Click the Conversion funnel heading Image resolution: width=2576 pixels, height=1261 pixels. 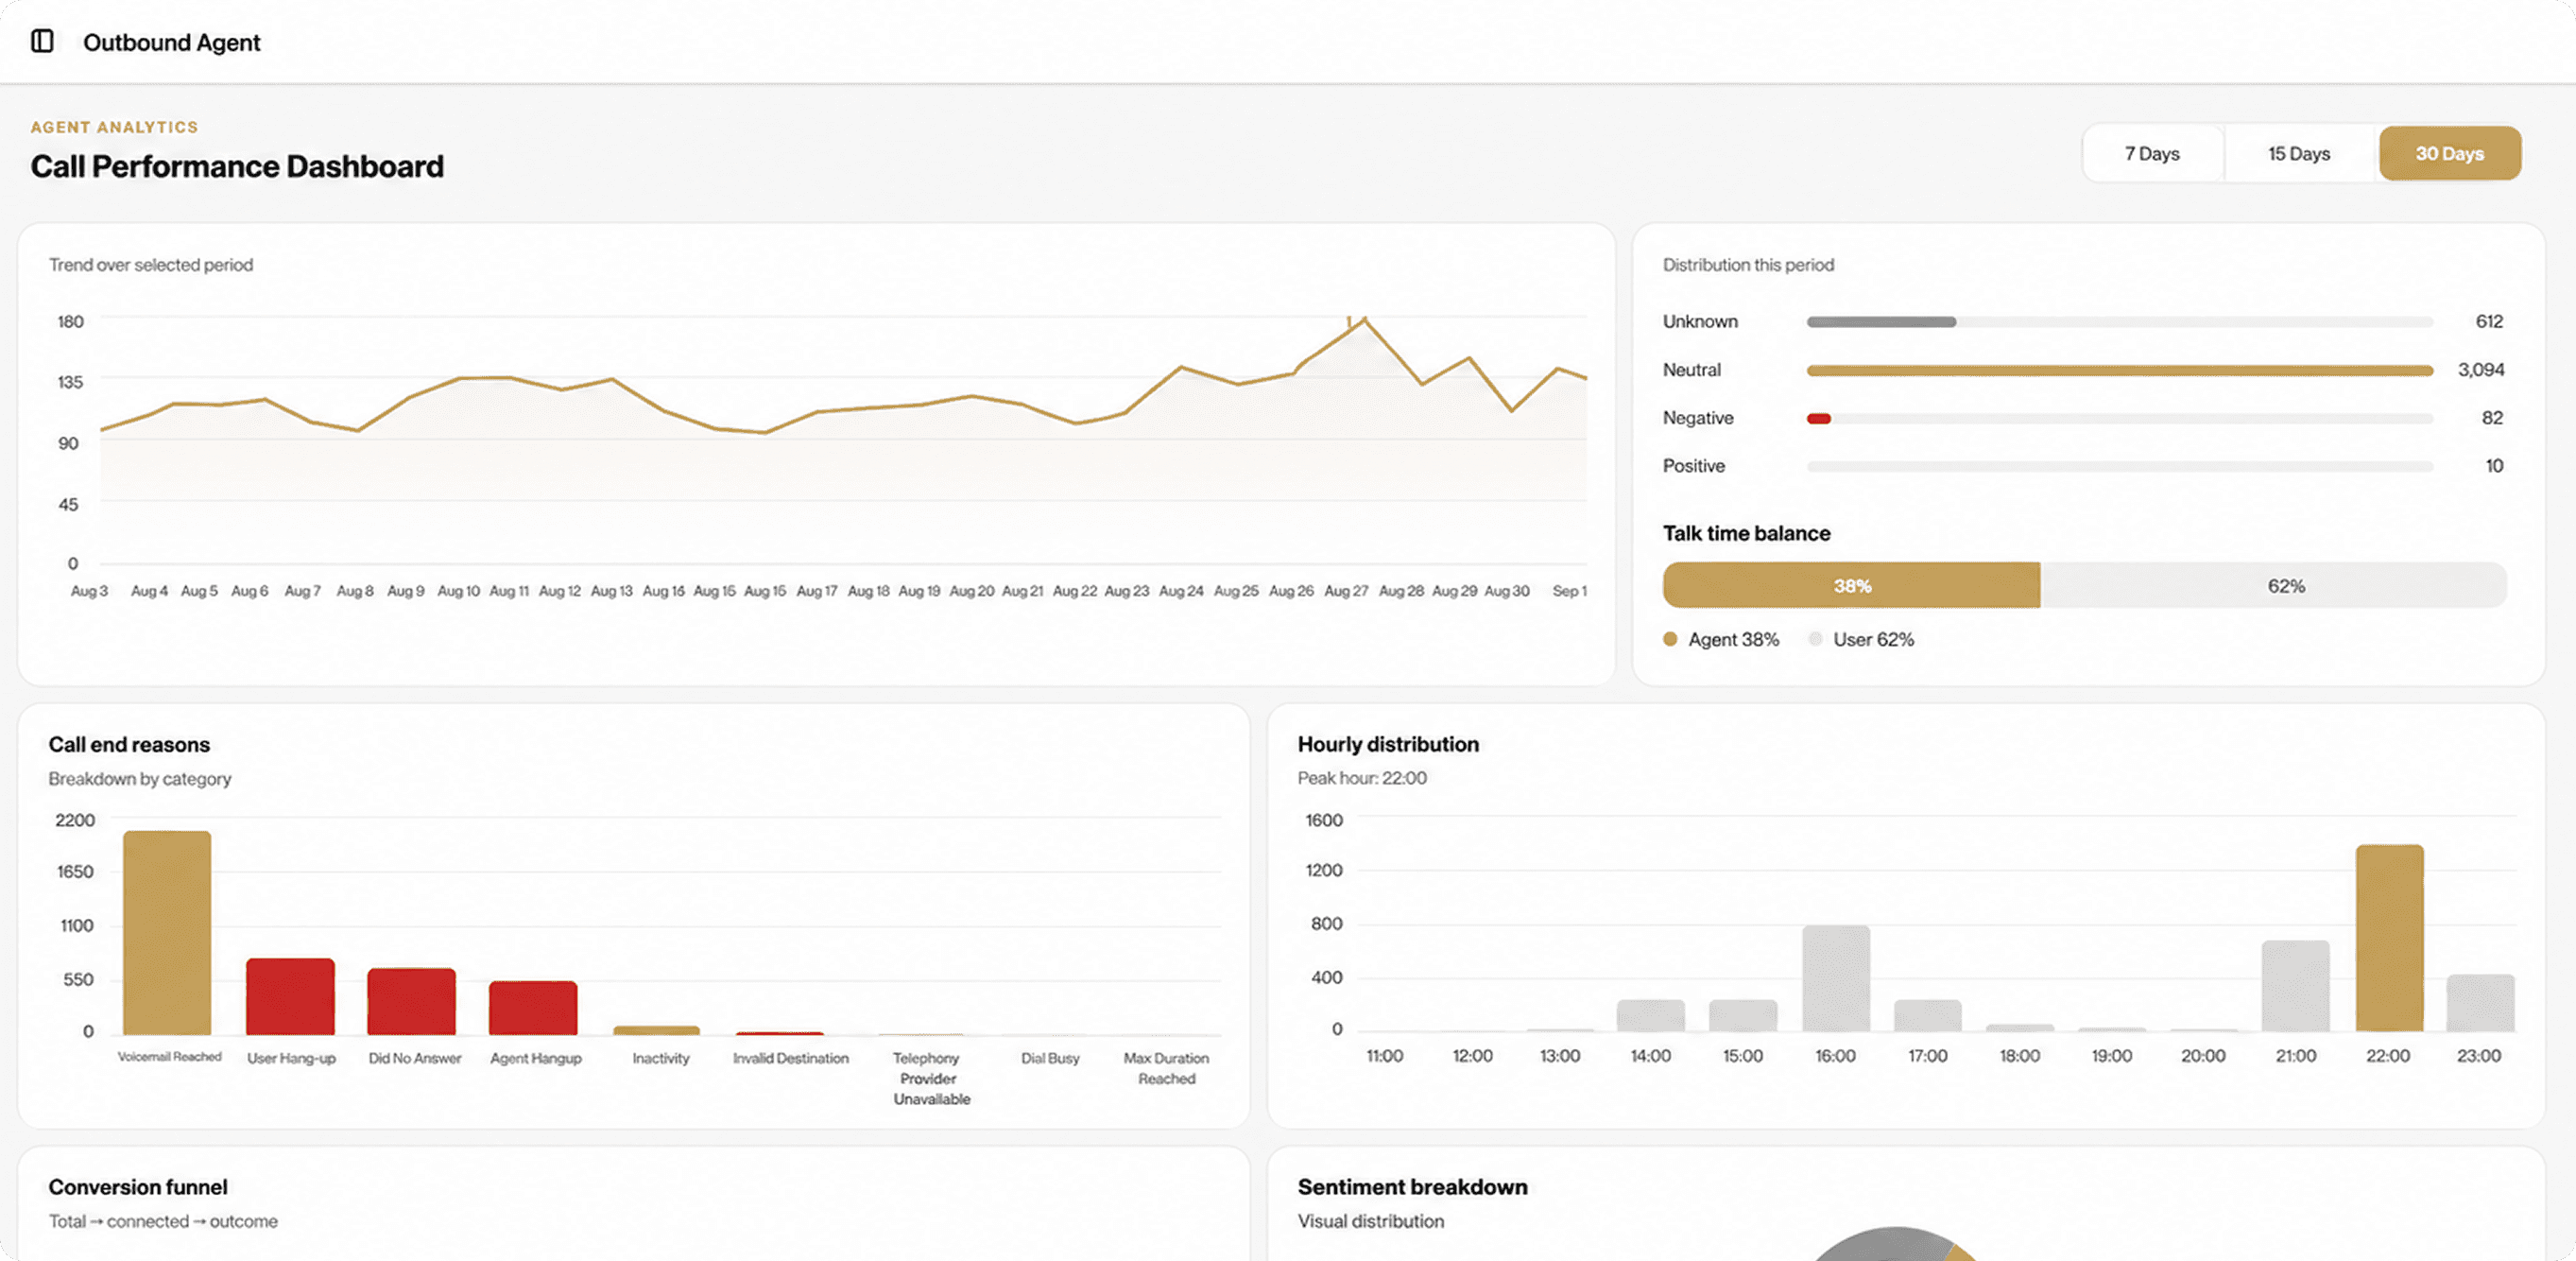coord(138,1187)
